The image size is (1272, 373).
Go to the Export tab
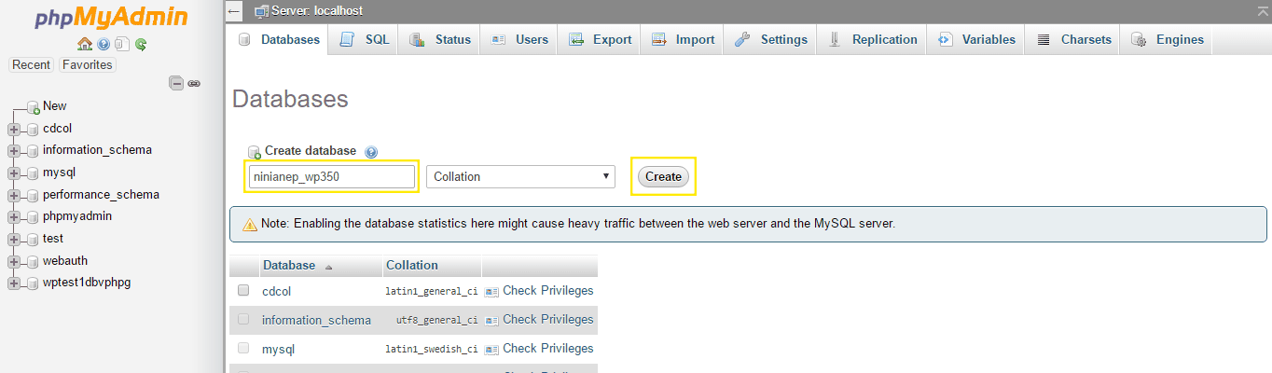point(600,39)
